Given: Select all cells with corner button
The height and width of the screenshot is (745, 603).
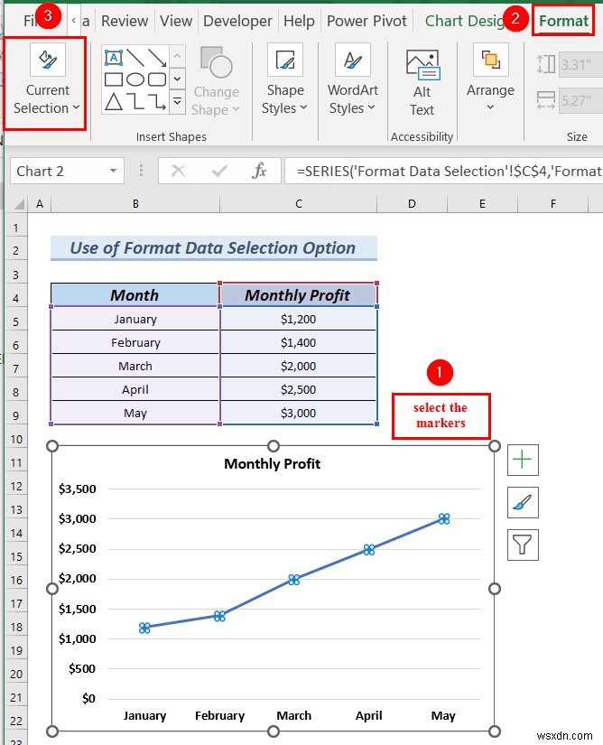Looking at the screenshot, I should click(x=17, y=204).
